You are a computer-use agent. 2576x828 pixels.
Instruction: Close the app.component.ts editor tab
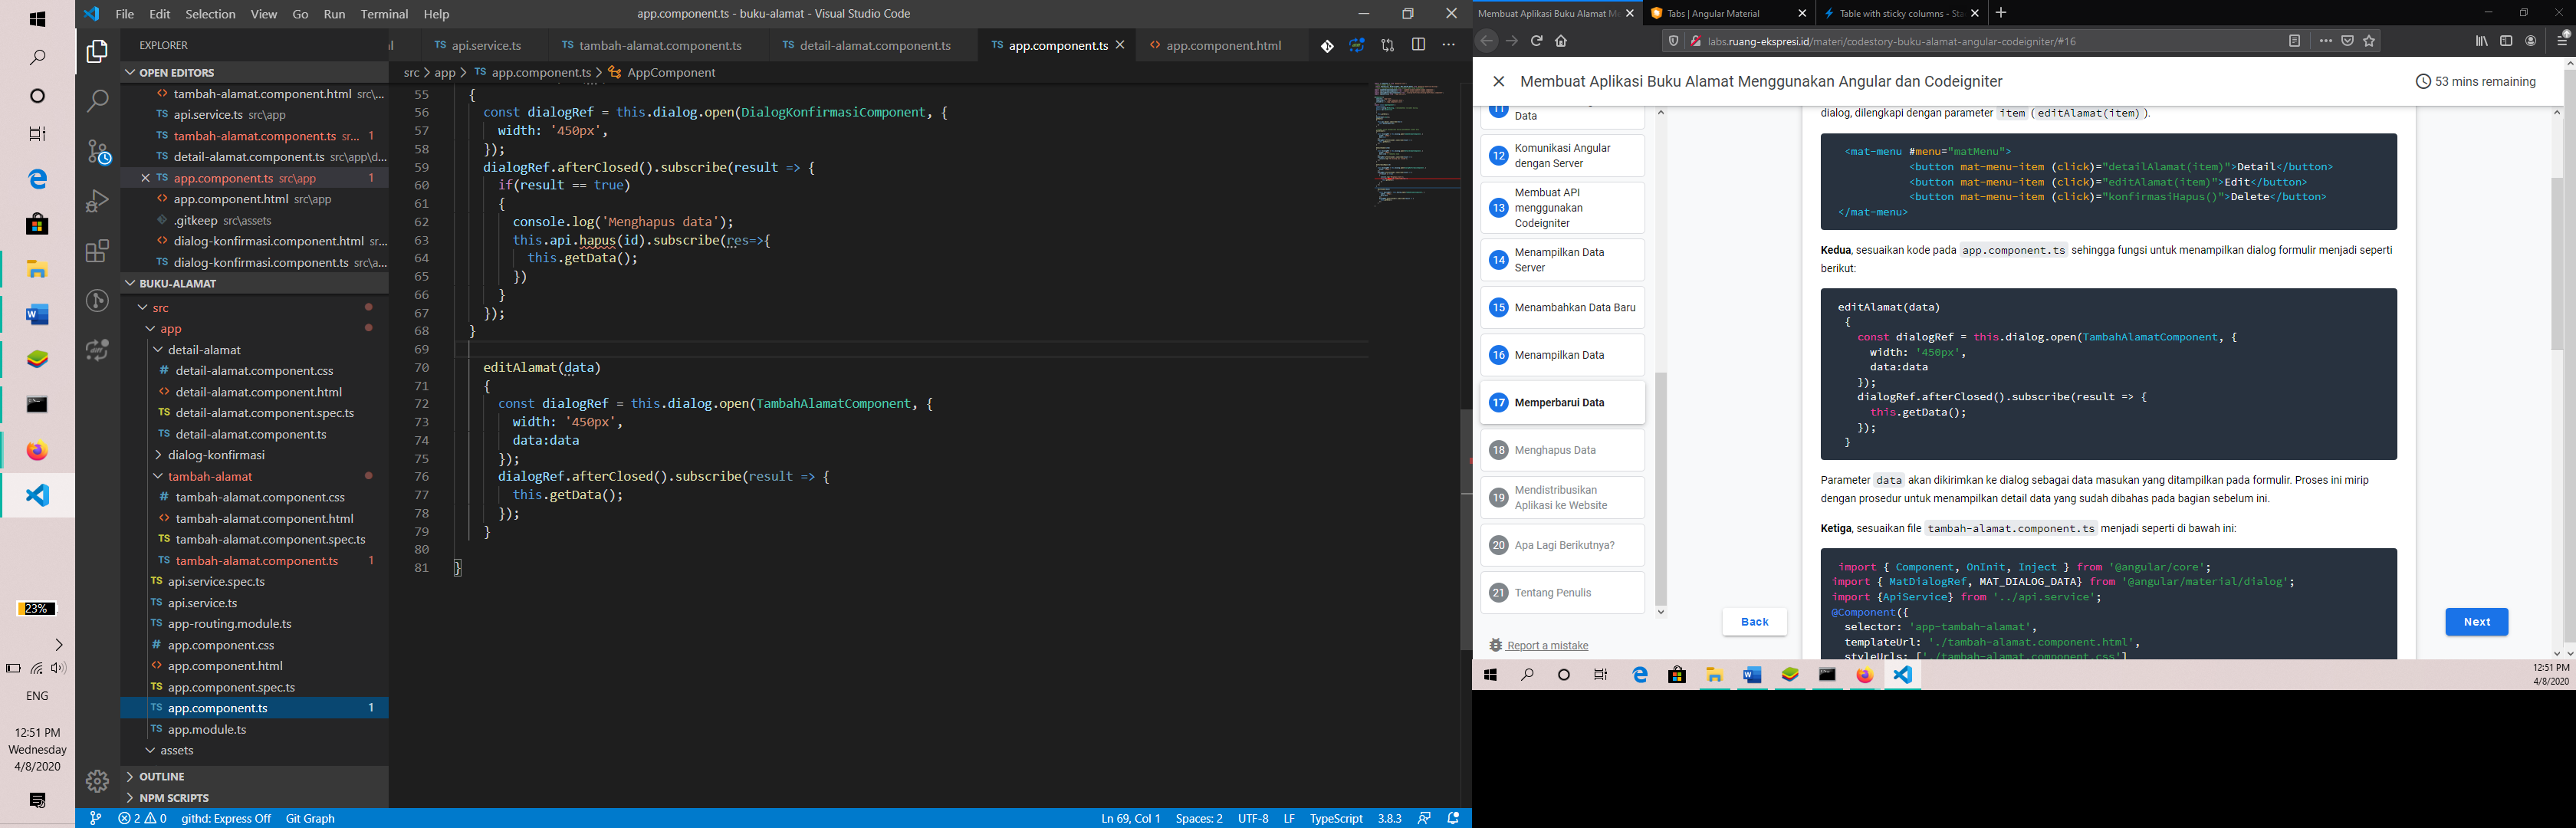click(x=1121, y=45)
